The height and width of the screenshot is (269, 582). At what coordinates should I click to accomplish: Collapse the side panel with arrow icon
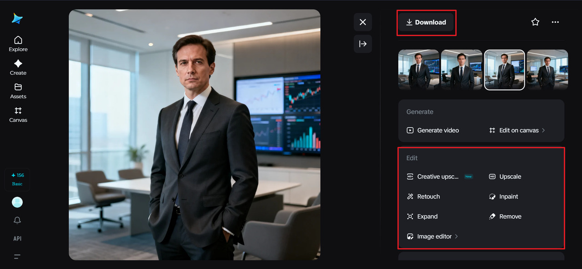pyautogui.click(x=363, y=44)
